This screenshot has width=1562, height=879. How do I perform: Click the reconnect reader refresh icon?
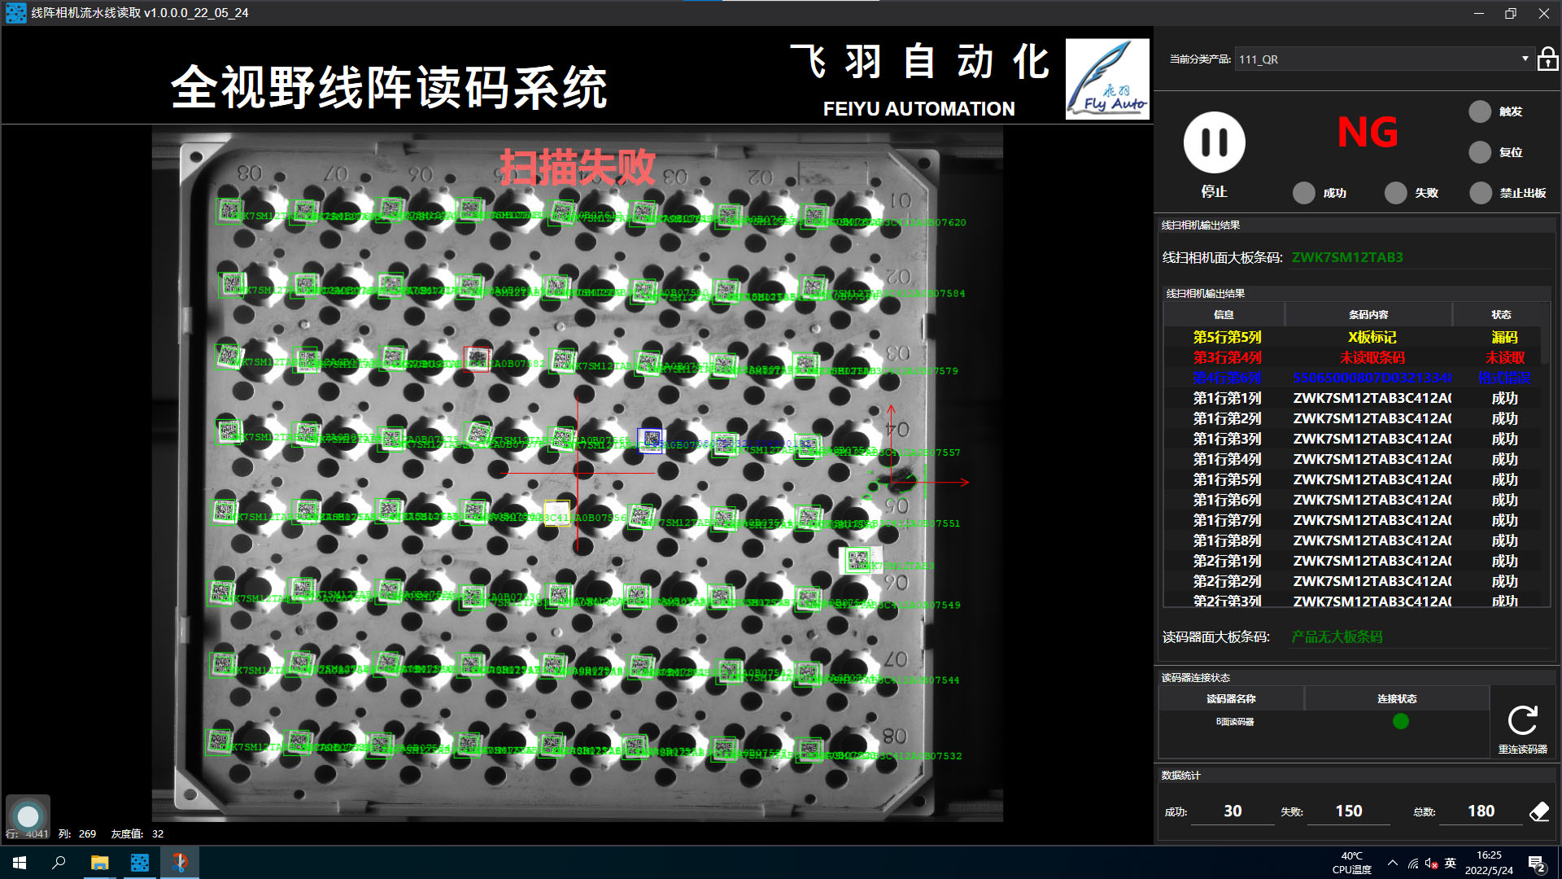(x=1522, y=720)
